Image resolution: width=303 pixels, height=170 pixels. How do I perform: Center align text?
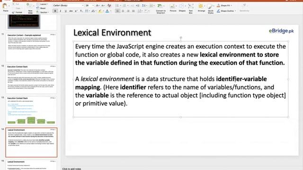point(123,11)
